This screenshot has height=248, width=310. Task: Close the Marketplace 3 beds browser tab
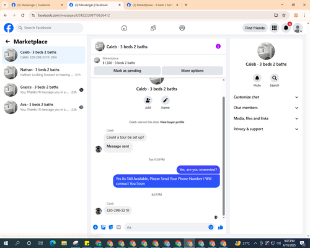click(177, 5)
